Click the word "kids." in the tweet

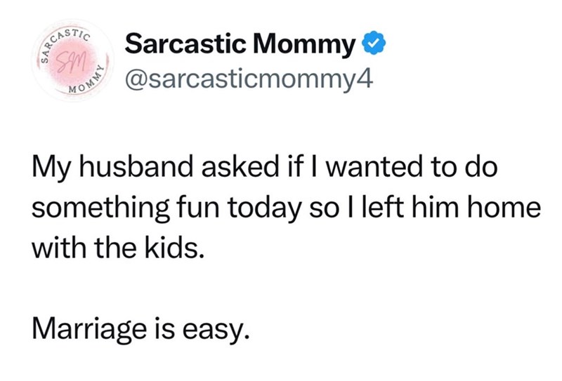click(181, 247)
